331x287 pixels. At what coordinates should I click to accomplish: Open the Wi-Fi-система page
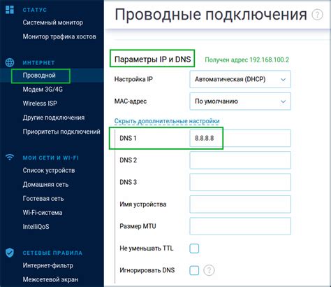point(43,213)
